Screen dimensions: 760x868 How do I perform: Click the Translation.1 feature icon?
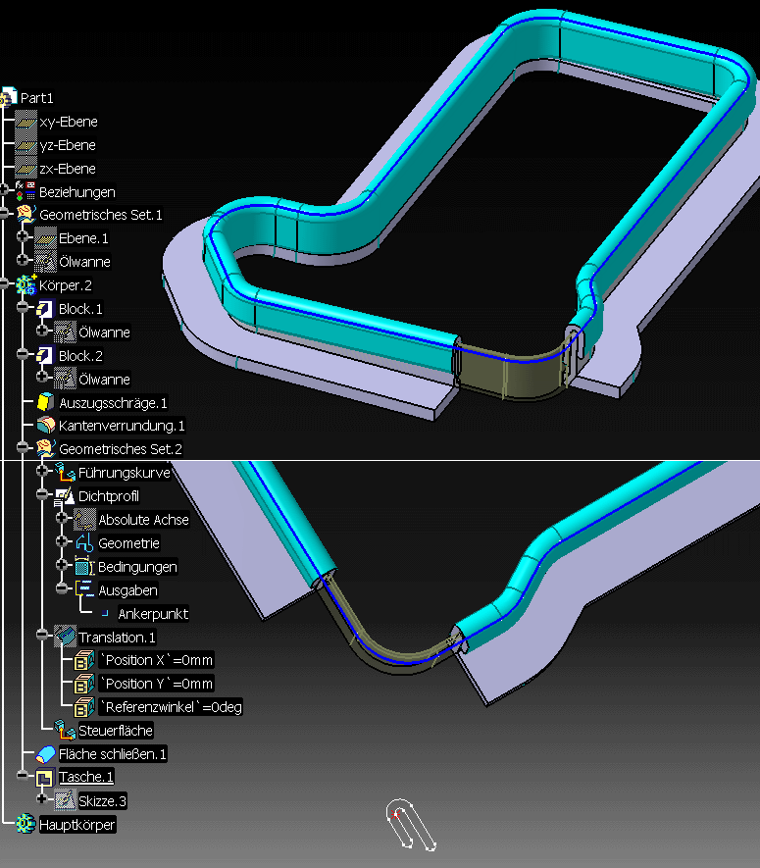click(x=66, y=637)
